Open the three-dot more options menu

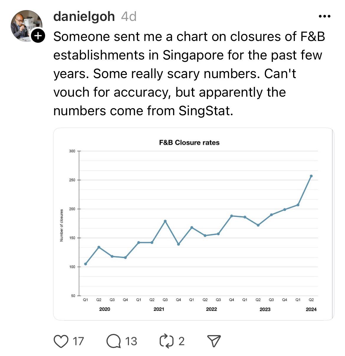click(x=325, y=17)
